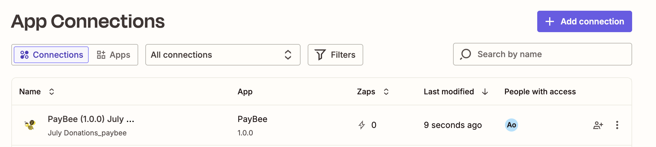
Task: Click the PayBee bee app icon
Action: 30,125
